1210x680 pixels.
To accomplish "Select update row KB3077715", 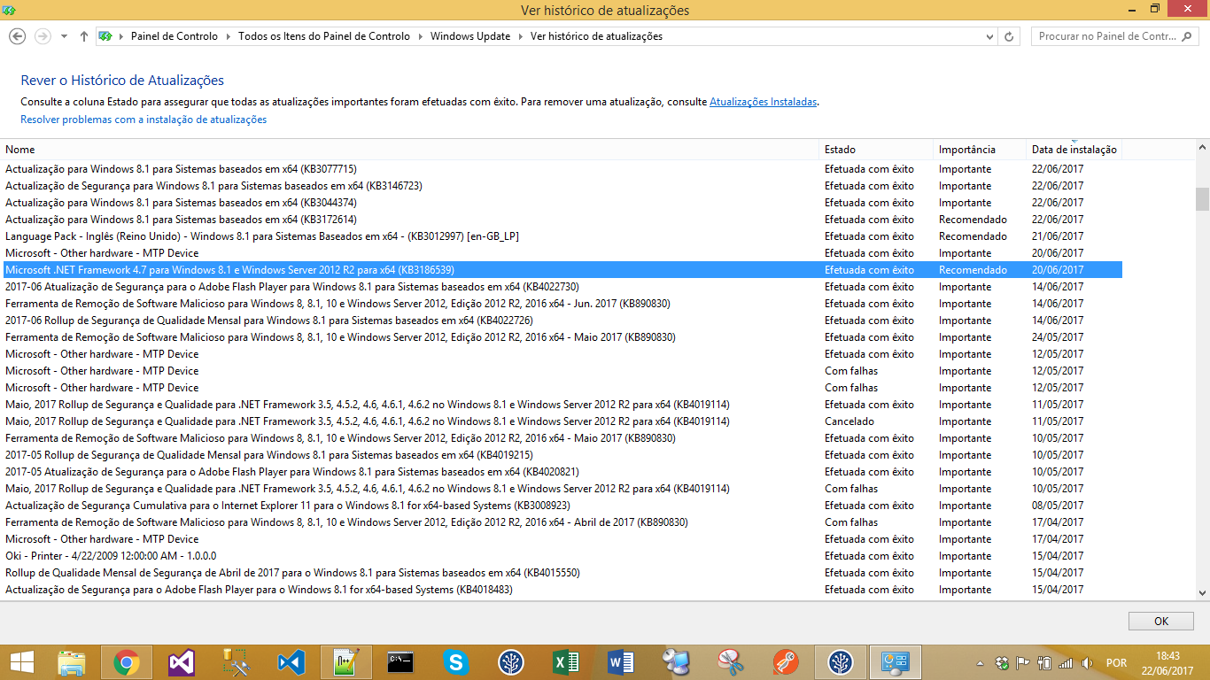I will (x=562, y=169).
